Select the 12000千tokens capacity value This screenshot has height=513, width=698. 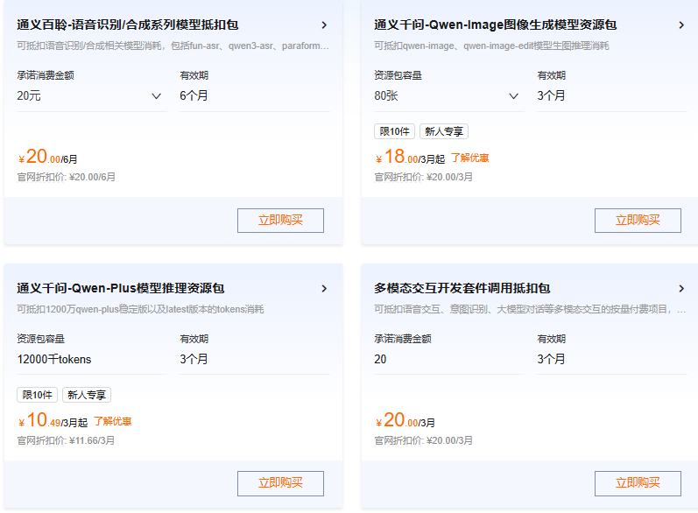point(54,359)
